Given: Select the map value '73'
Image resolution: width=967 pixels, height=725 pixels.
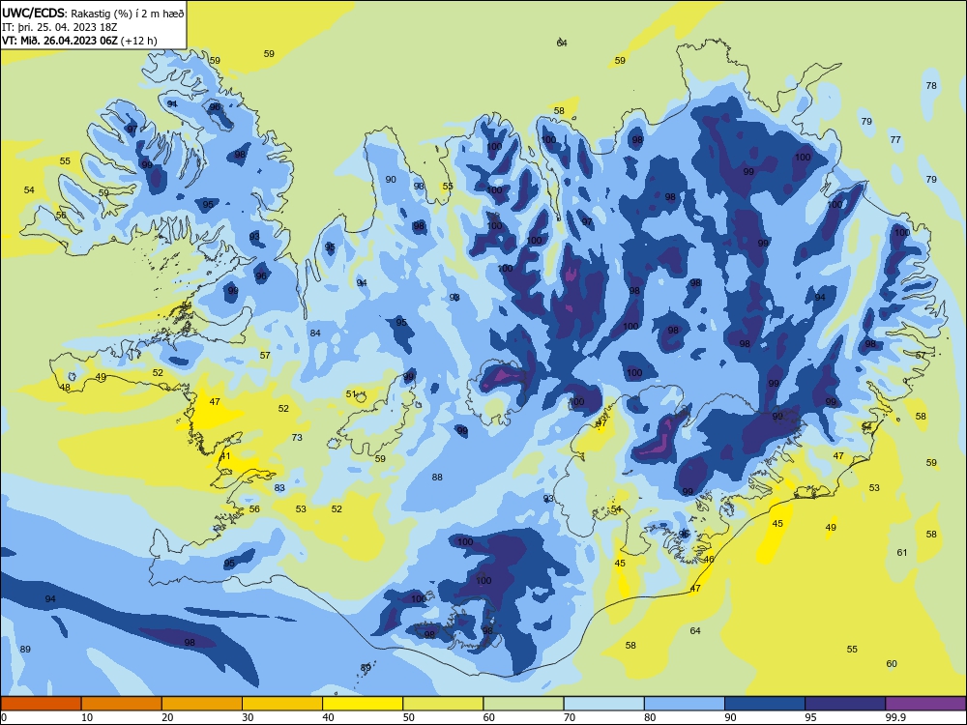Looking at the screenshot, I should (297, 437).
